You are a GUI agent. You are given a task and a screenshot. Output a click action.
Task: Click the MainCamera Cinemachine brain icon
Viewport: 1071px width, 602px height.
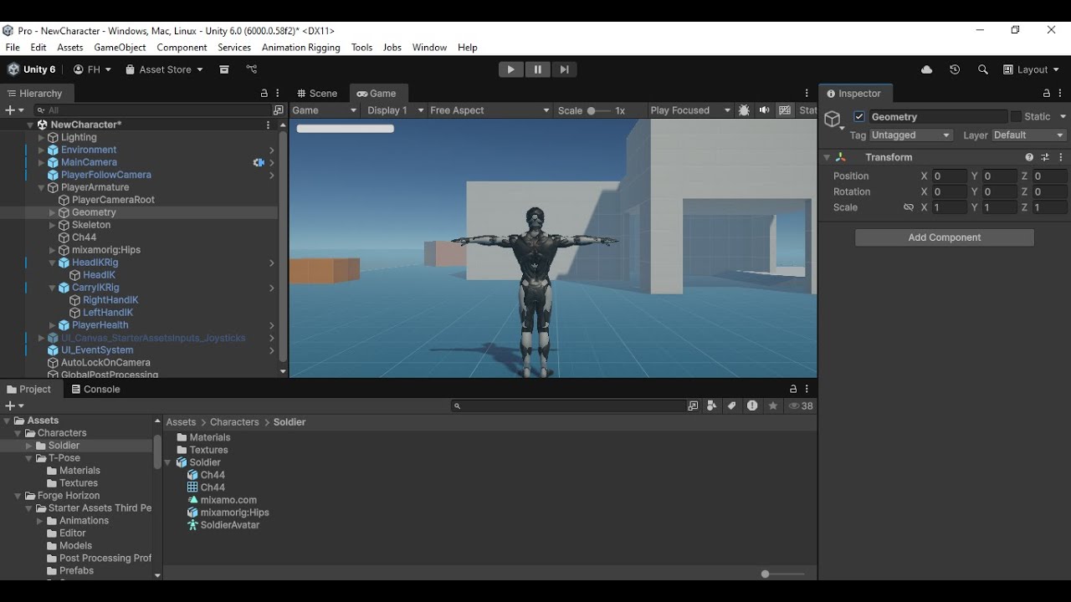tap(259, 162)
